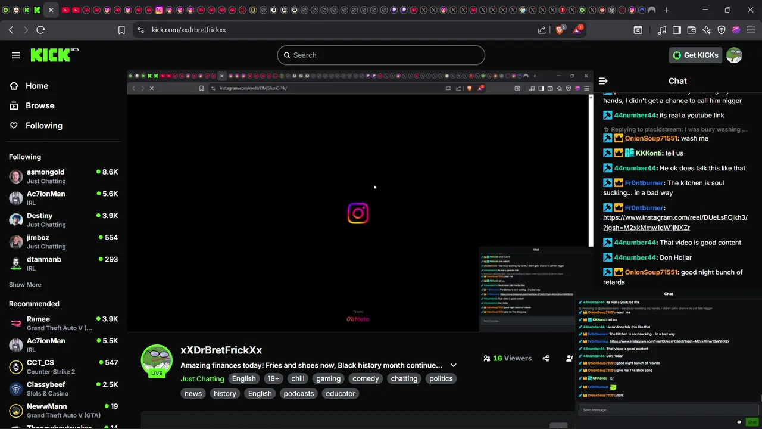Open asmongold's channel in Following list
This screenshot has height=429, width=762.
64,176
